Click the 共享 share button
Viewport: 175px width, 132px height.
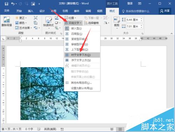[x=165, y=11]
